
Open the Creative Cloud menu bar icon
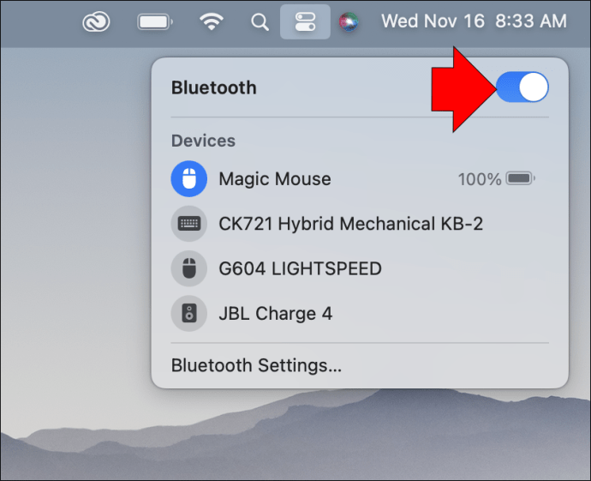[96, 21]
